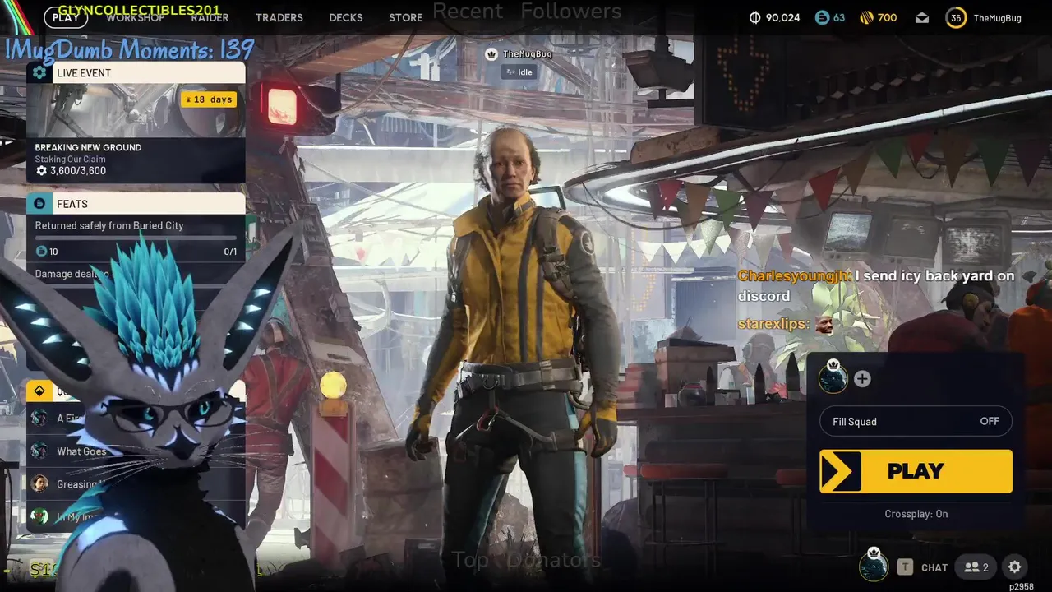Click the Idle status badge

click(x=519, y=72)
